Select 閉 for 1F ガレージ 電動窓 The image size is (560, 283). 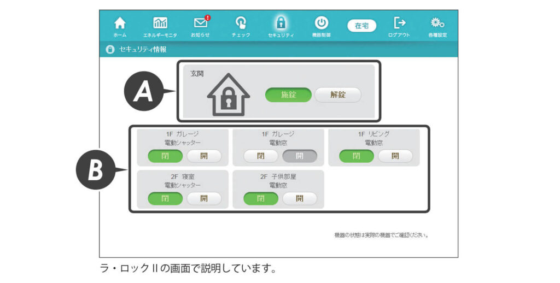click(x=261, y=156)
